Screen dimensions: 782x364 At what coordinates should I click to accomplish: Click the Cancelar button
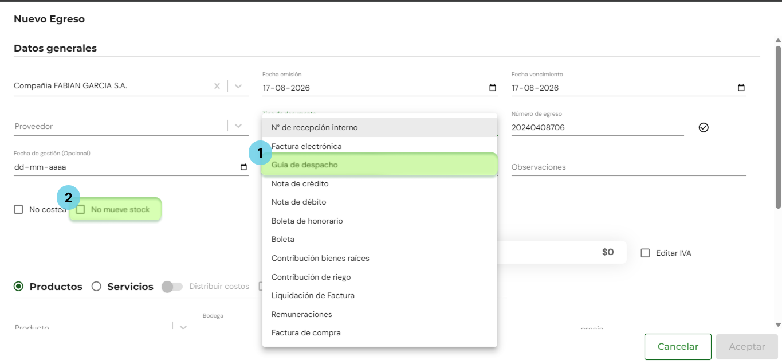[x=678, y=347]
